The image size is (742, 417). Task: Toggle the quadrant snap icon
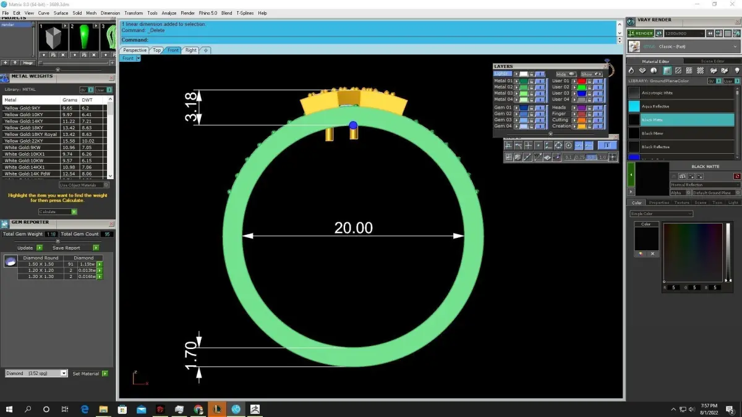point(558,145)
